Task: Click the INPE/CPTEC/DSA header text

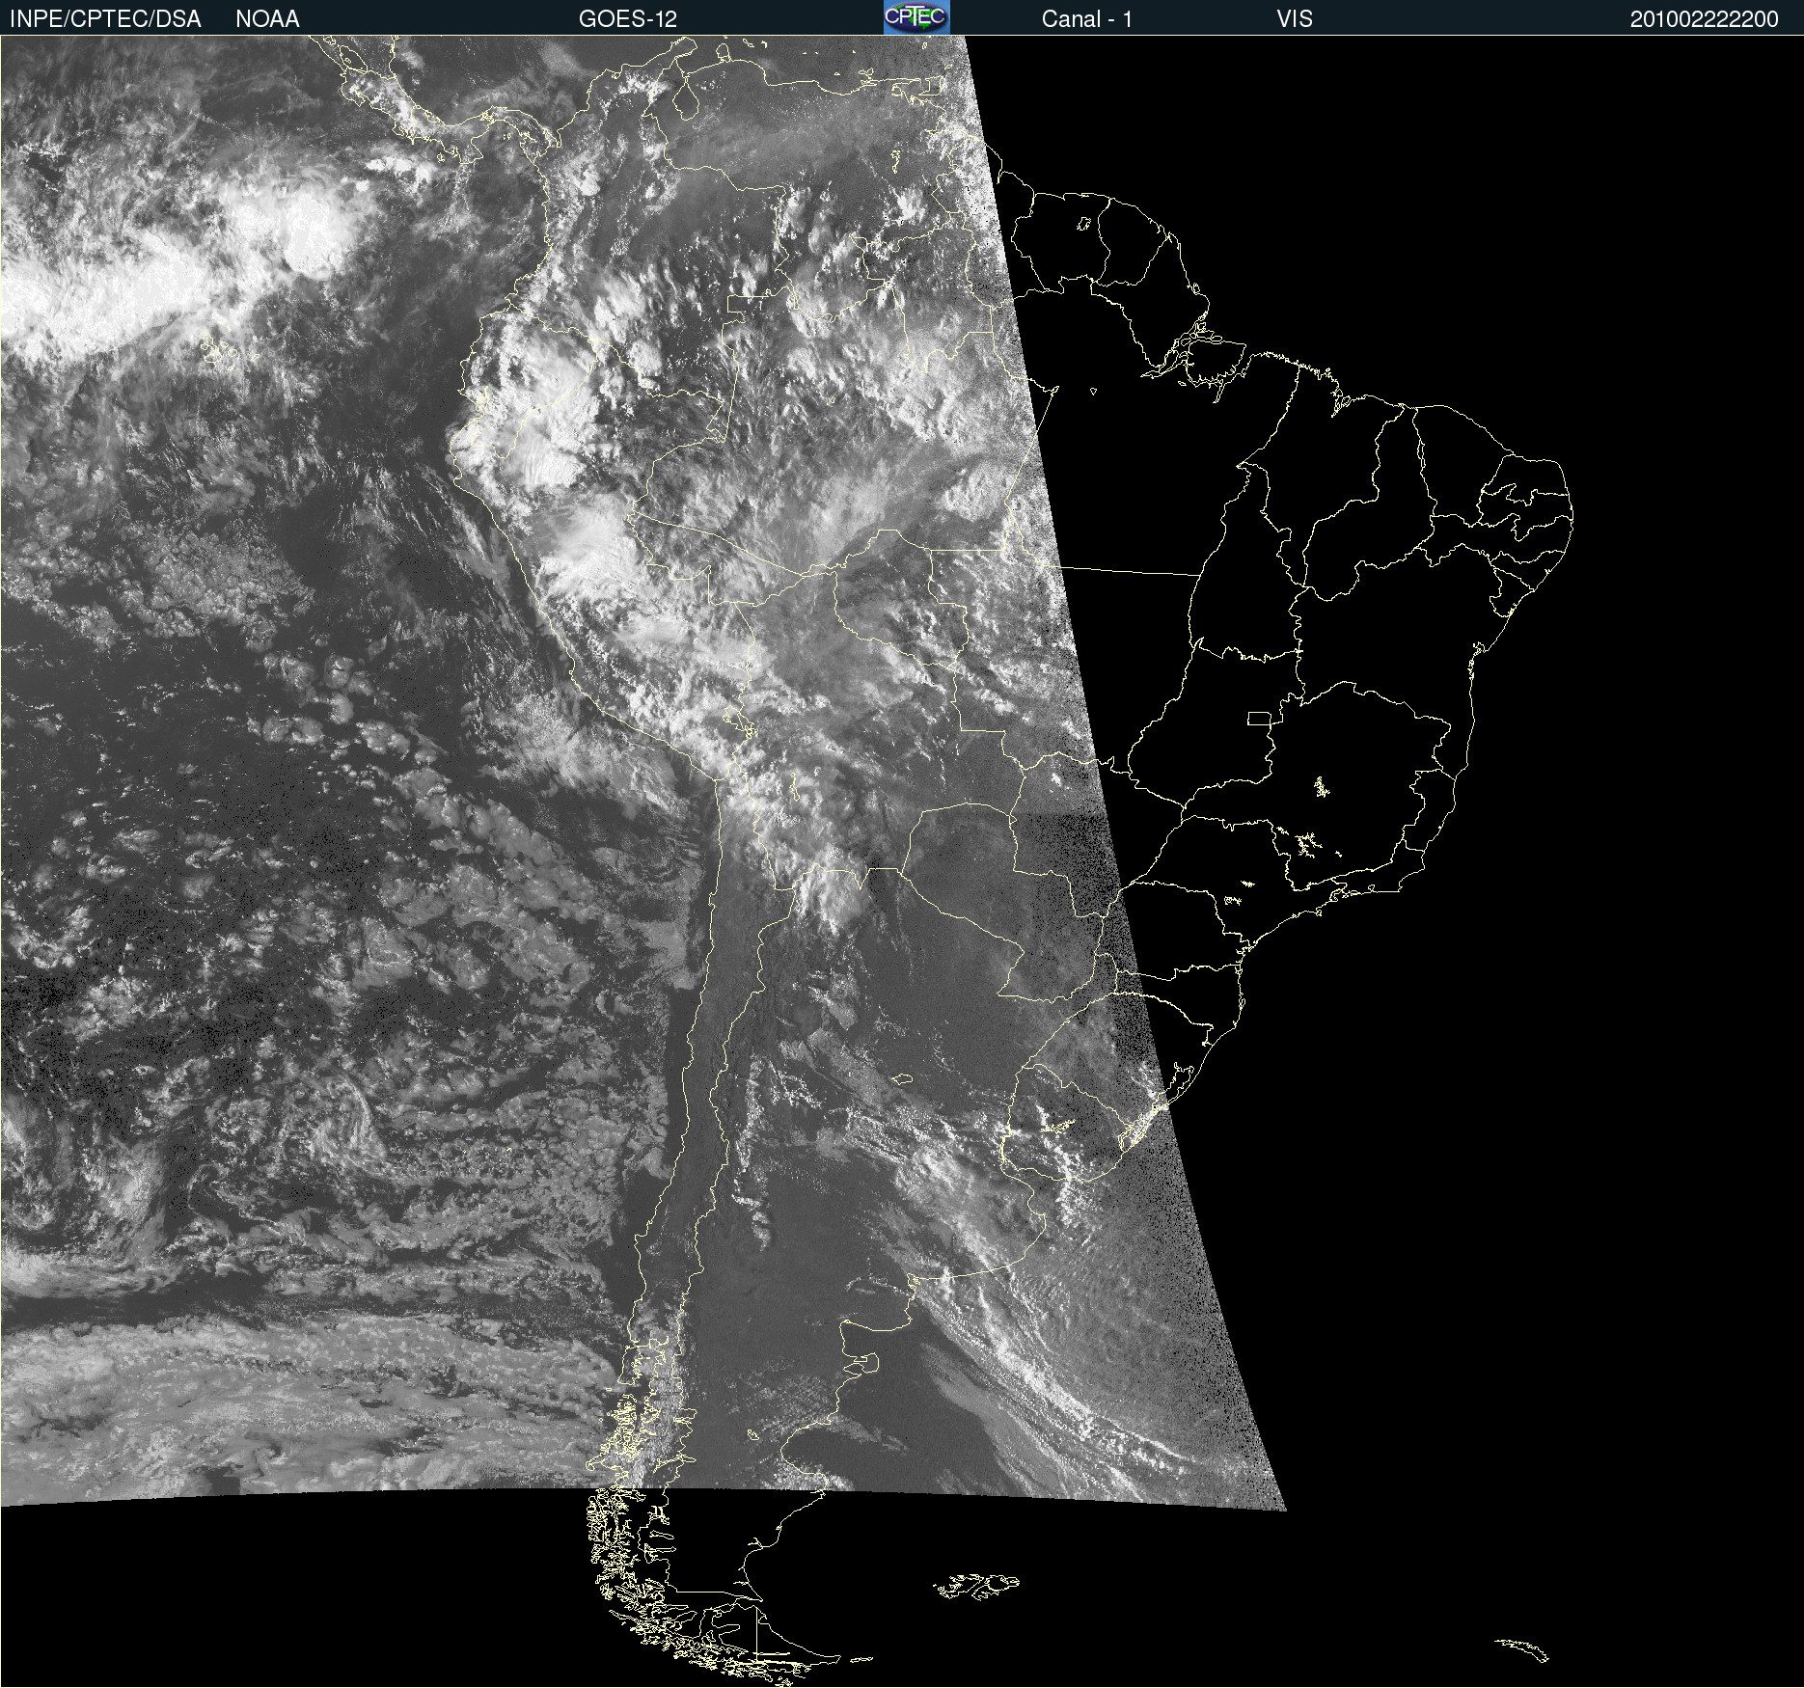Action: [105, 19]
